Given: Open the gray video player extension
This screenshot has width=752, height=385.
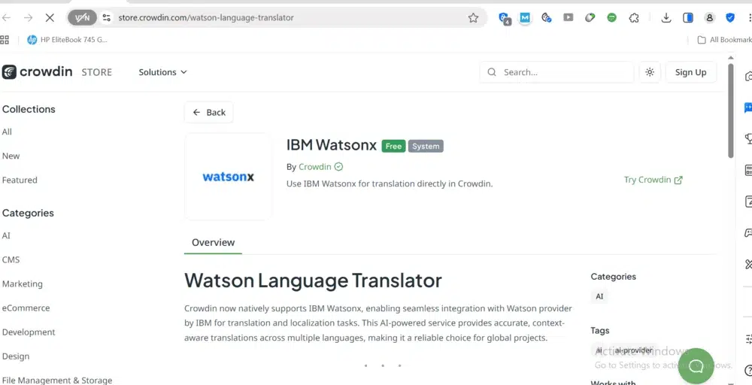Looking at the screenshot, I should coord(569,18).
